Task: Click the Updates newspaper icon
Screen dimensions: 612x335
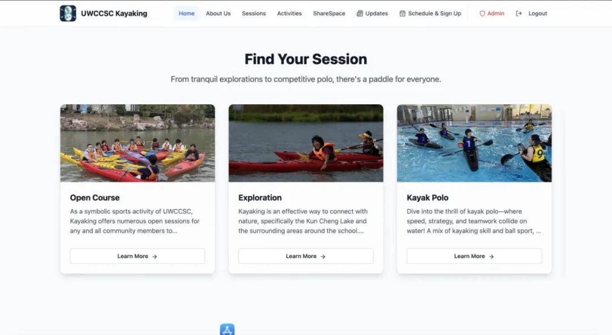Action: tap(359, 13)
